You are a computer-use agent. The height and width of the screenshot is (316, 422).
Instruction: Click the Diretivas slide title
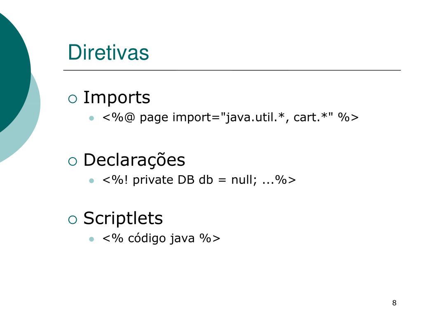point(108,52)
